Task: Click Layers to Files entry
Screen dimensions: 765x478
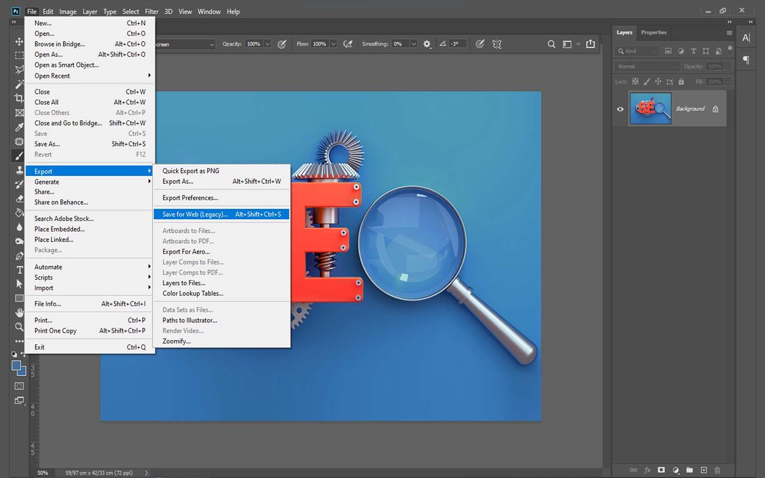Action: pos(222,283)
